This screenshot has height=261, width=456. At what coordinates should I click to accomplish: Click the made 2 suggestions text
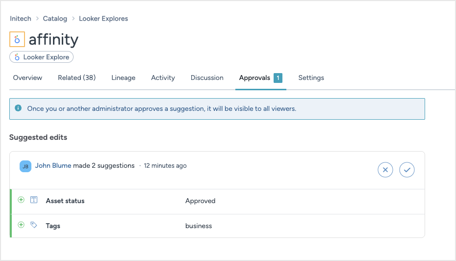(104, 165)
